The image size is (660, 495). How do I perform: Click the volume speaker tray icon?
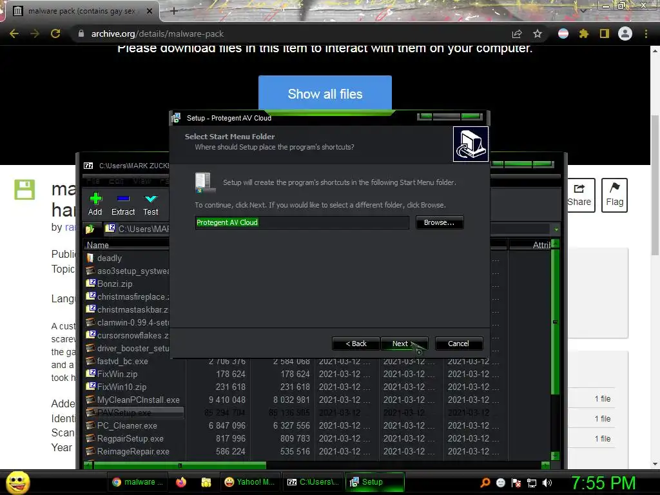pos(547,483)
